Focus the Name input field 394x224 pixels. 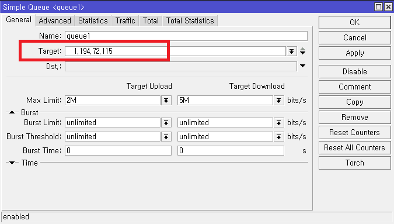click(x=186, y=36)
